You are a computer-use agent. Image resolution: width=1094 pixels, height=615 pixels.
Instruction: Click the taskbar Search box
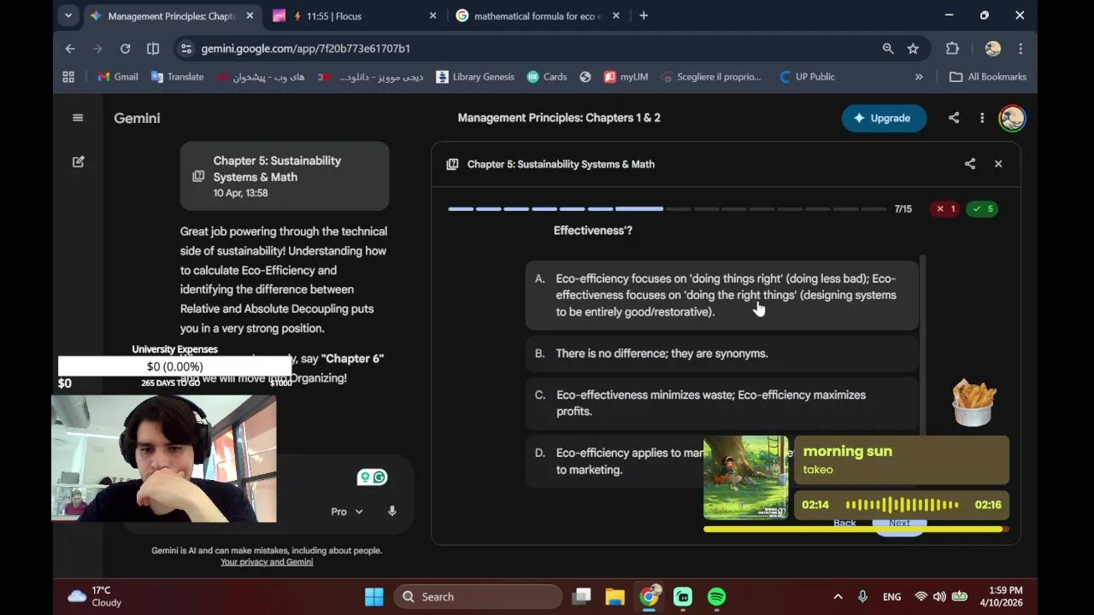(478, 597)
